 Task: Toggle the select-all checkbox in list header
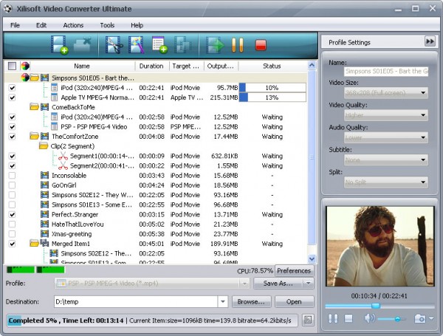(x=12, y=66)
